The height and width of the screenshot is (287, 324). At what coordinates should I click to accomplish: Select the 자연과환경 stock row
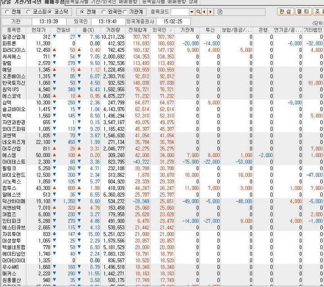162,122
